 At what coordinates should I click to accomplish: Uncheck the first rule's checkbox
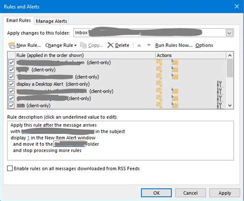[11, 62]
